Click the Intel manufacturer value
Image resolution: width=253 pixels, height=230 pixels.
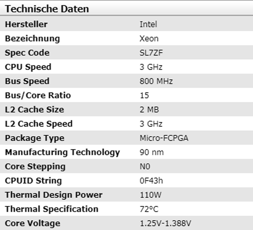click(x=148, y=24)
